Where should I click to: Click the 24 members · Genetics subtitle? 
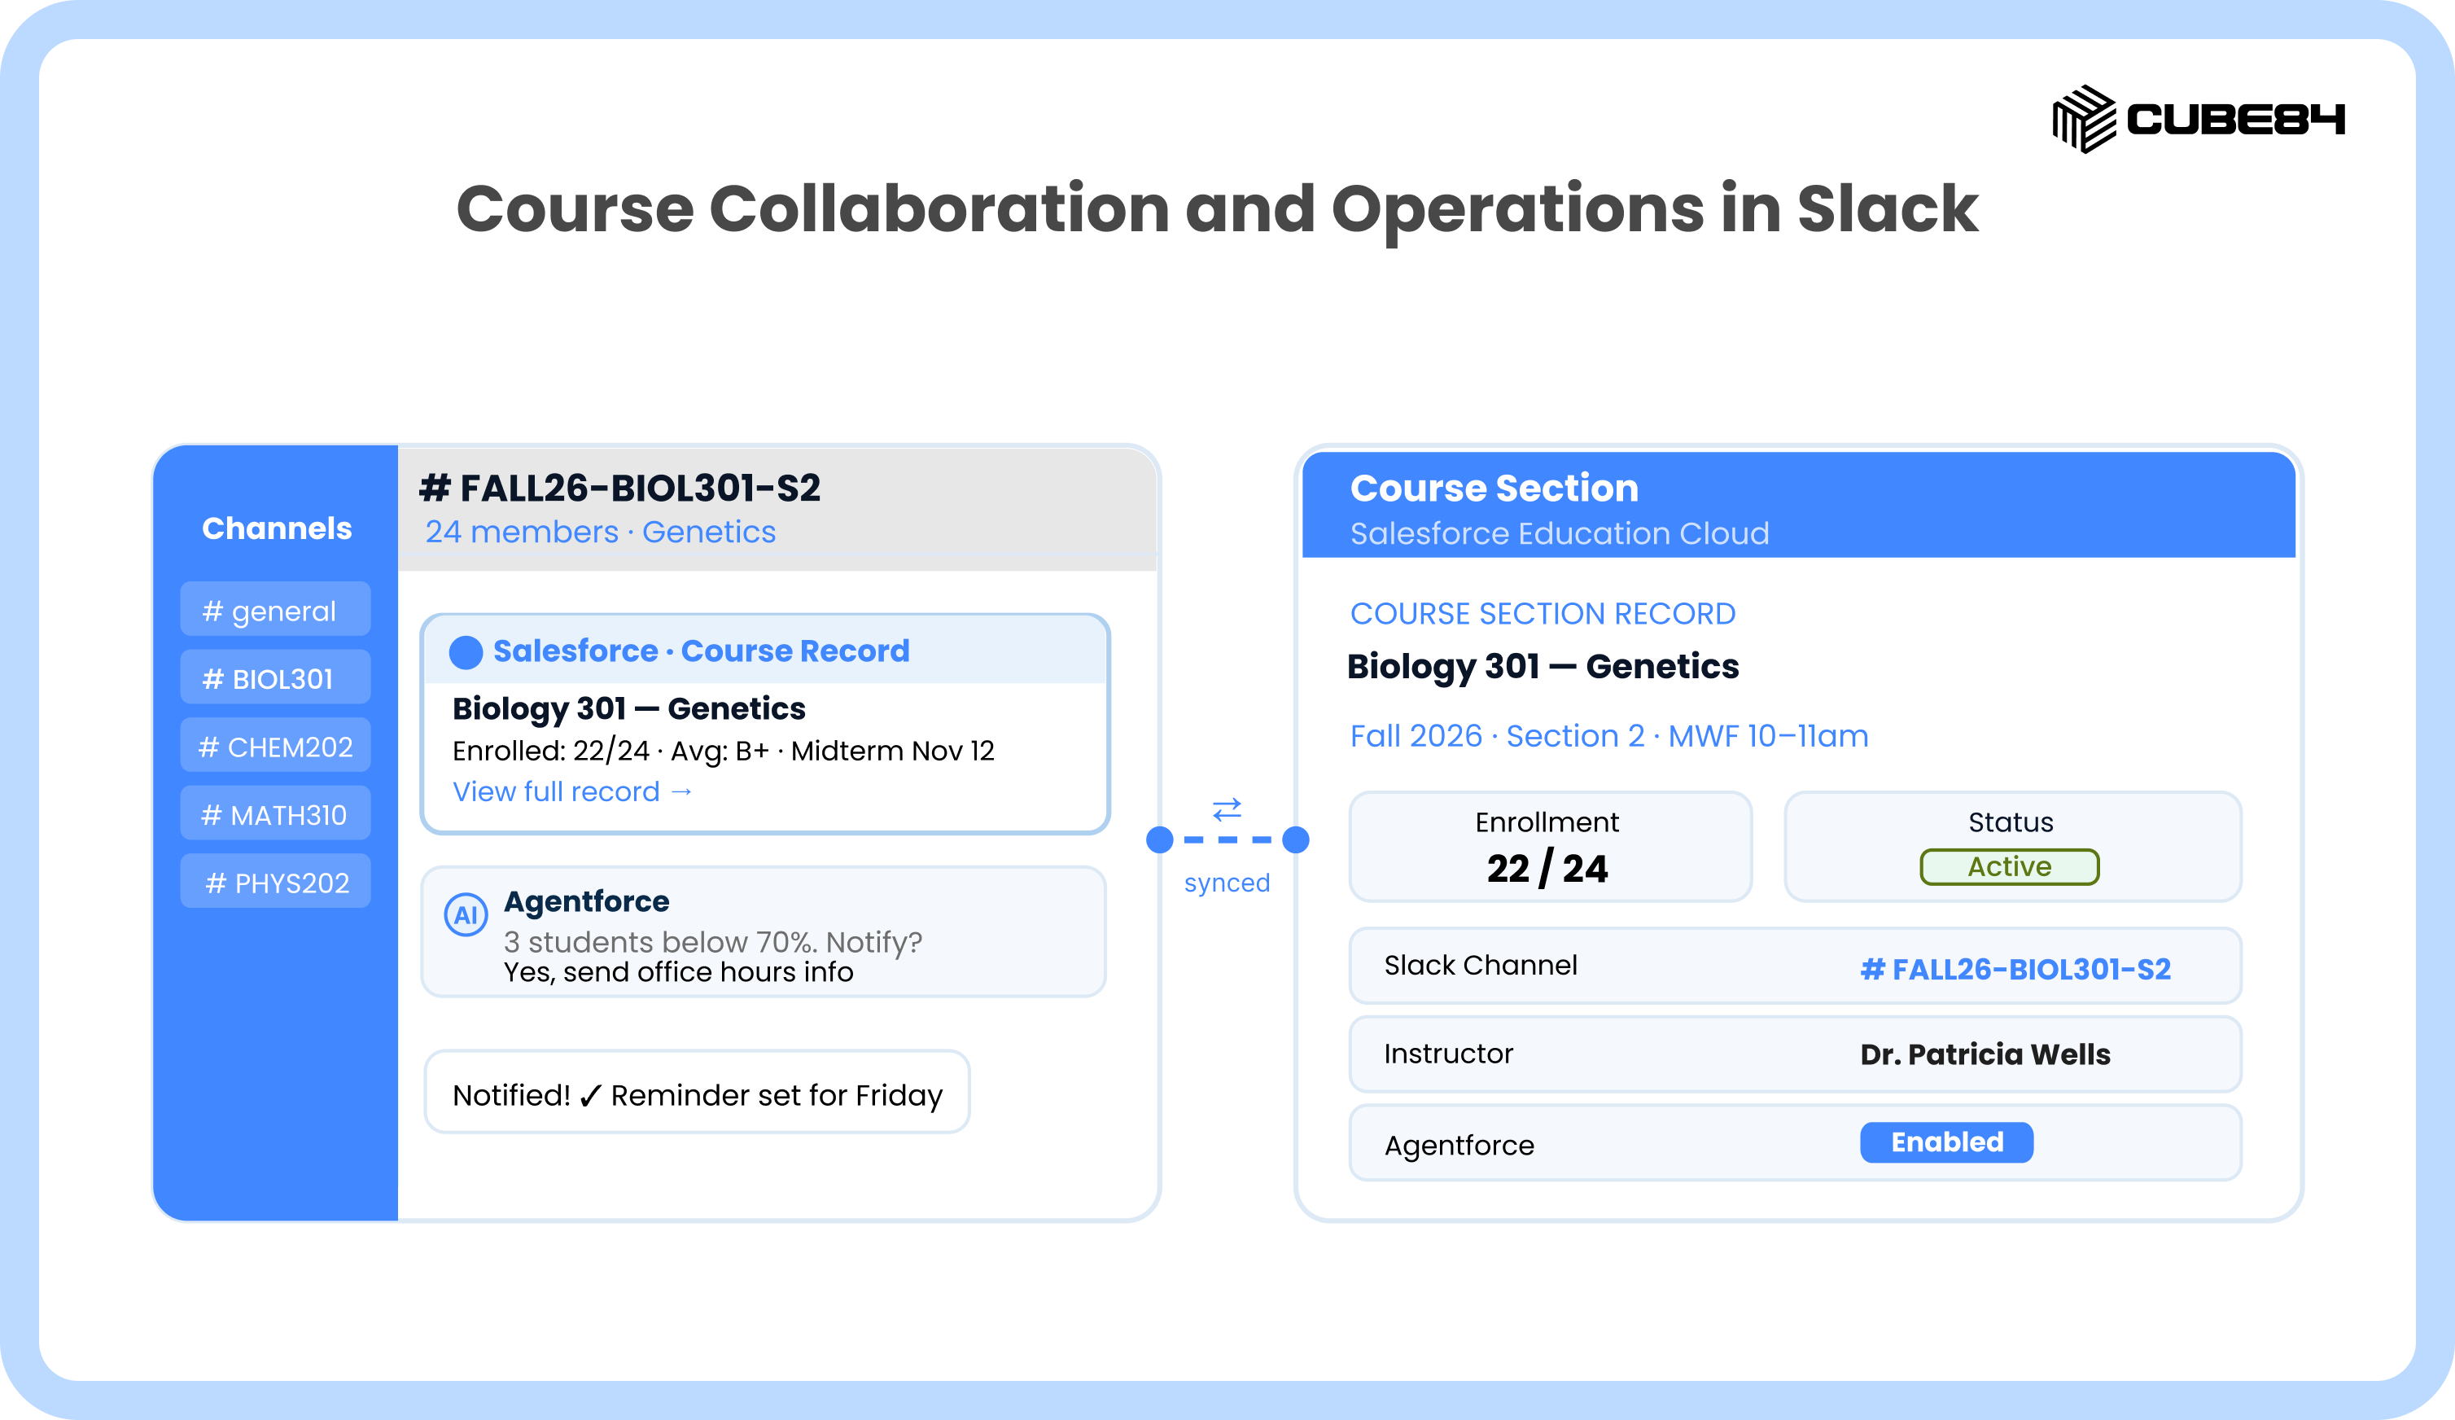[x=600, y=532]
